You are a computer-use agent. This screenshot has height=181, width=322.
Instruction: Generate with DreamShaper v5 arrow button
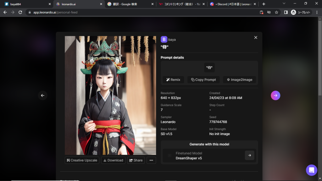tap(249, 155)
